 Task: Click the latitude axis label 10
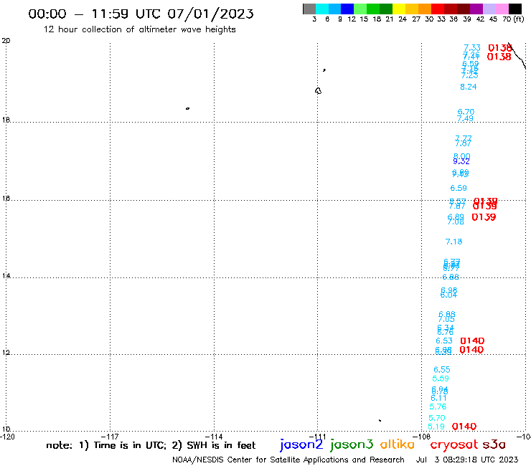(x=6, y=429)
